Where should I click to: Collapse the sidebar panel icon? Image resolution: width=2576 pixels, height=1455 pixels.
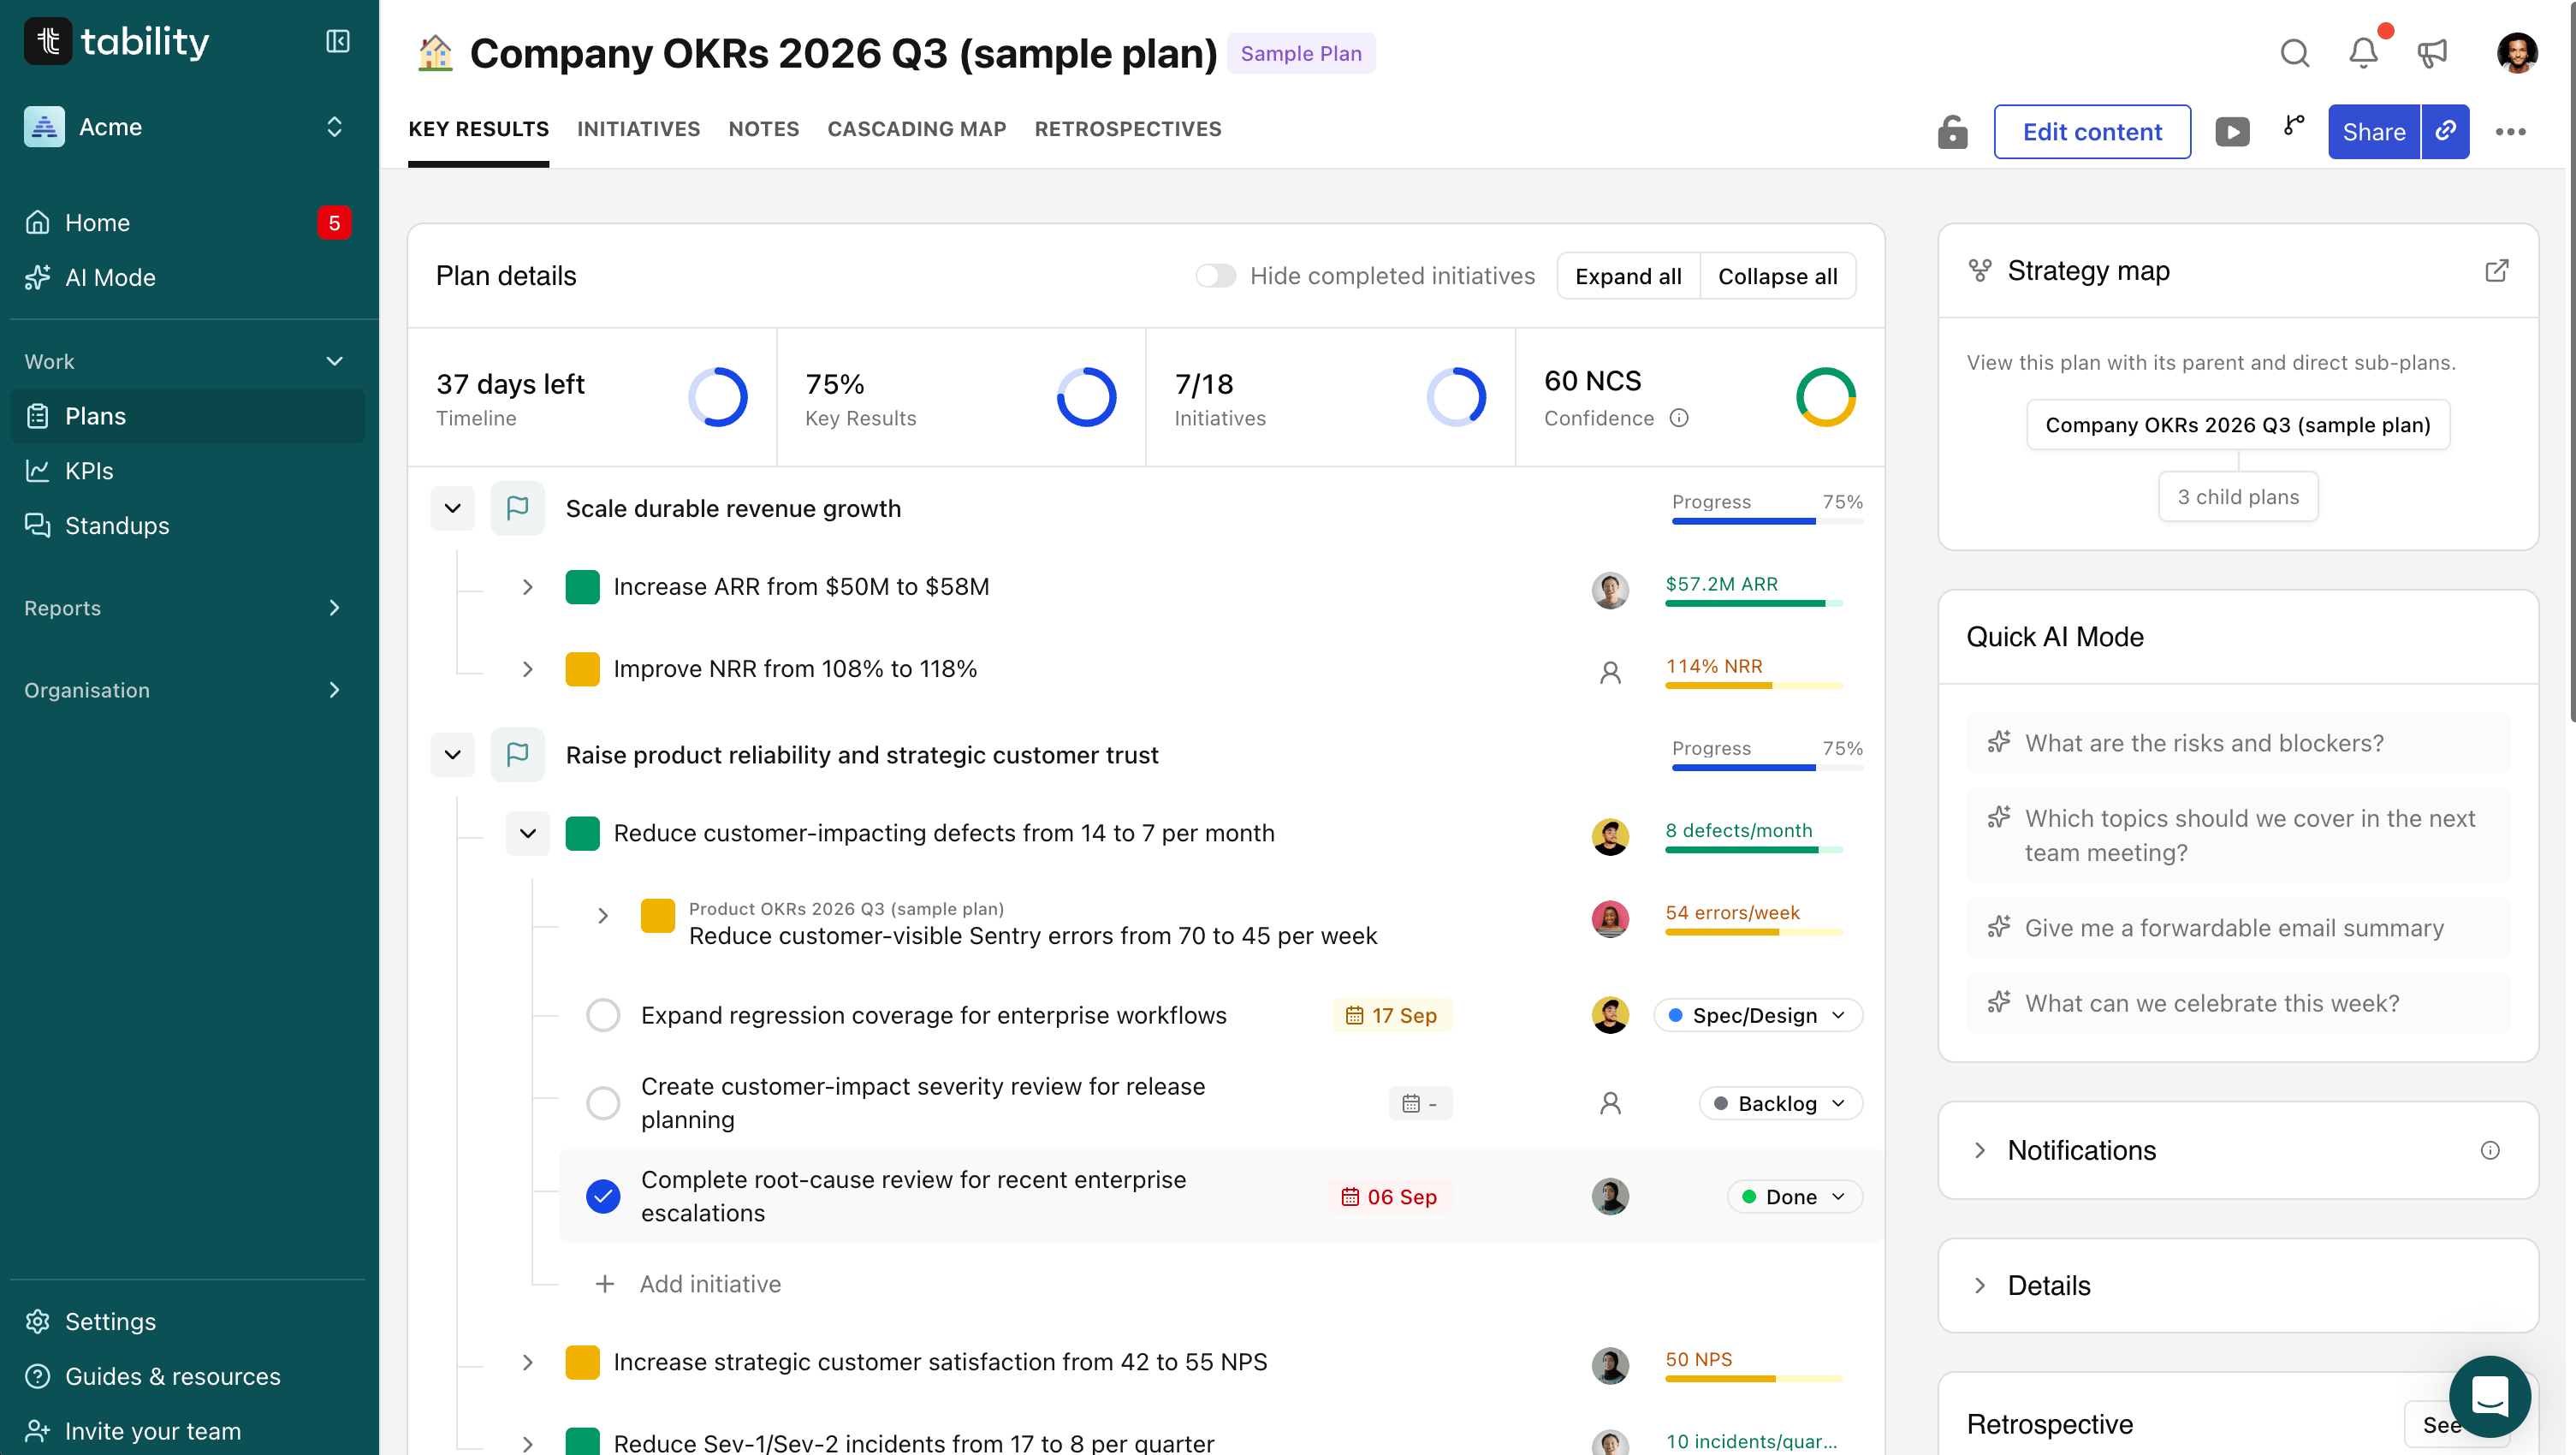[x=337, y=41]
